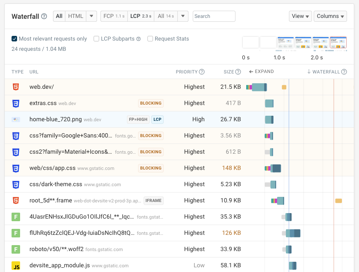The width and height of the screenshot is (359, 272).
Task: Select the FCP 1.1 s milestone tab
Action: tap(114, 16)
